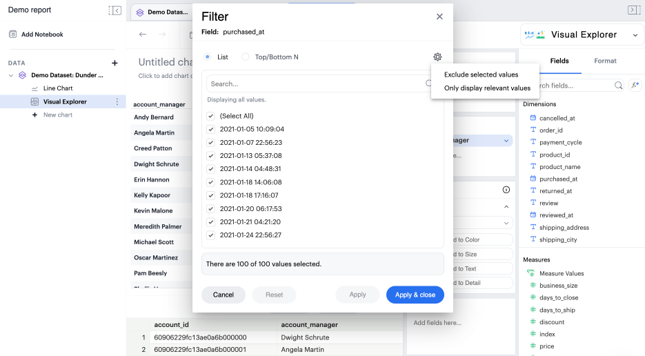Collapse the right panel icon
Image resolution: width=645 pixels, height=356 pixels.
pos(633,10)
